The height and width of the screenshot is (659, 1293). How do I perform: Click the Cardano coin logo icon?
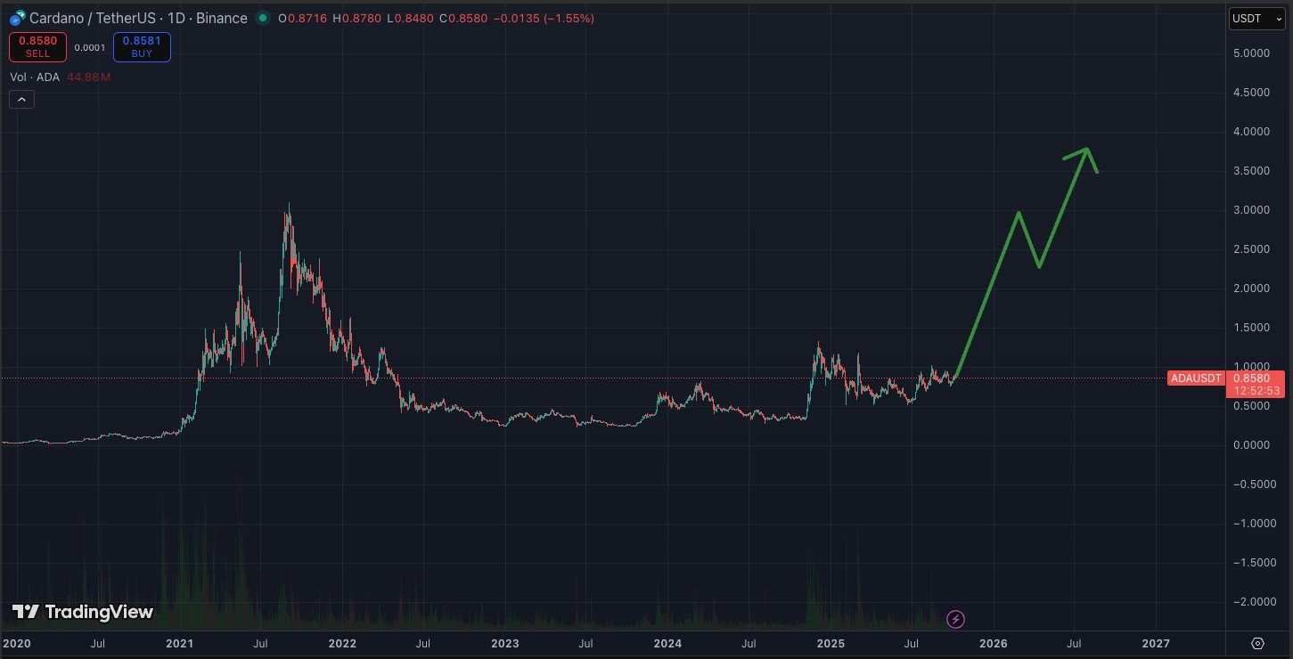(x=15, y=18)
